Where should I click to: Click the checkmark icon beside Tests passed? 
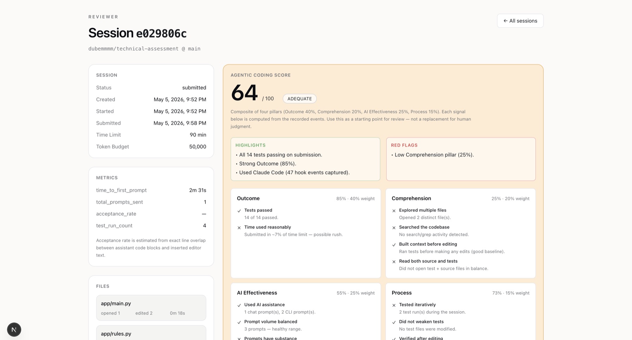click(x=239, y=211)
